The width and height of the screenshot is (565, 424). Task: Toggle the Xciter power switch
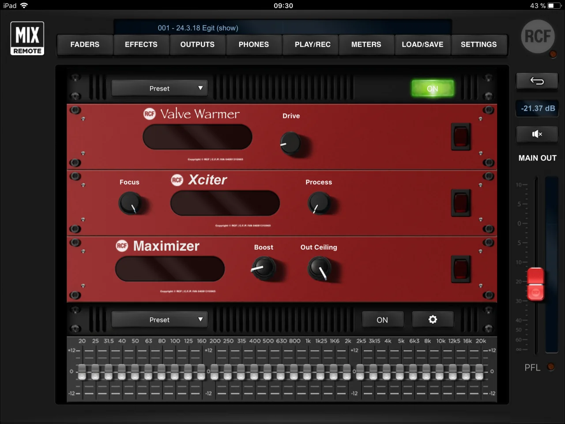460,203
